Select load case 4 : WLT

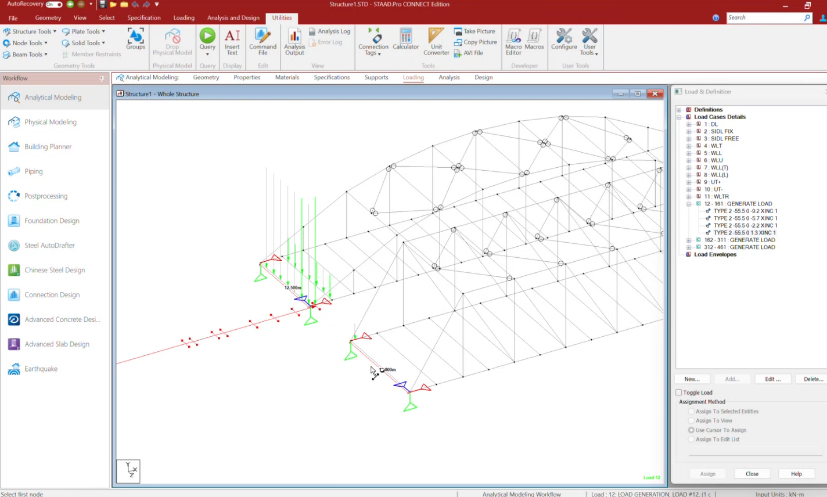click(x=713, y=146)
